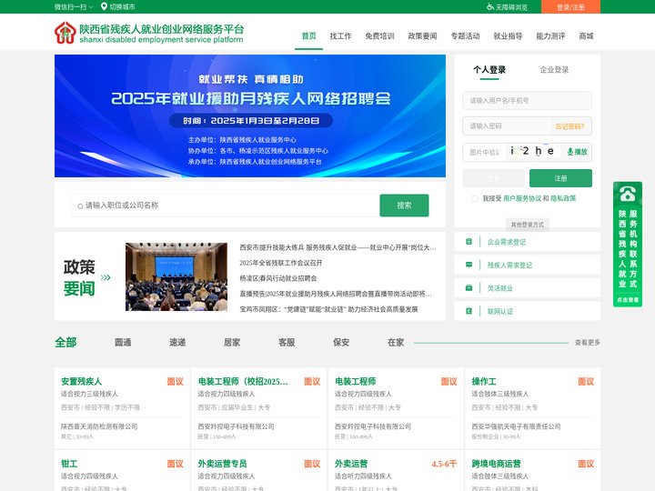Switch to the 个人登录 tab
655x491 pixels.
tap(489, 70)
